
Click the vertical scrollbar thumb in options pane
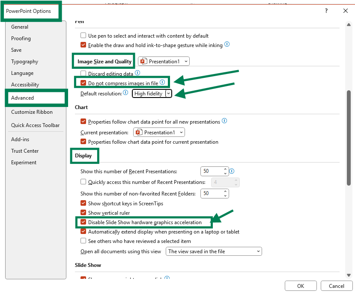(x=349, y=138)
